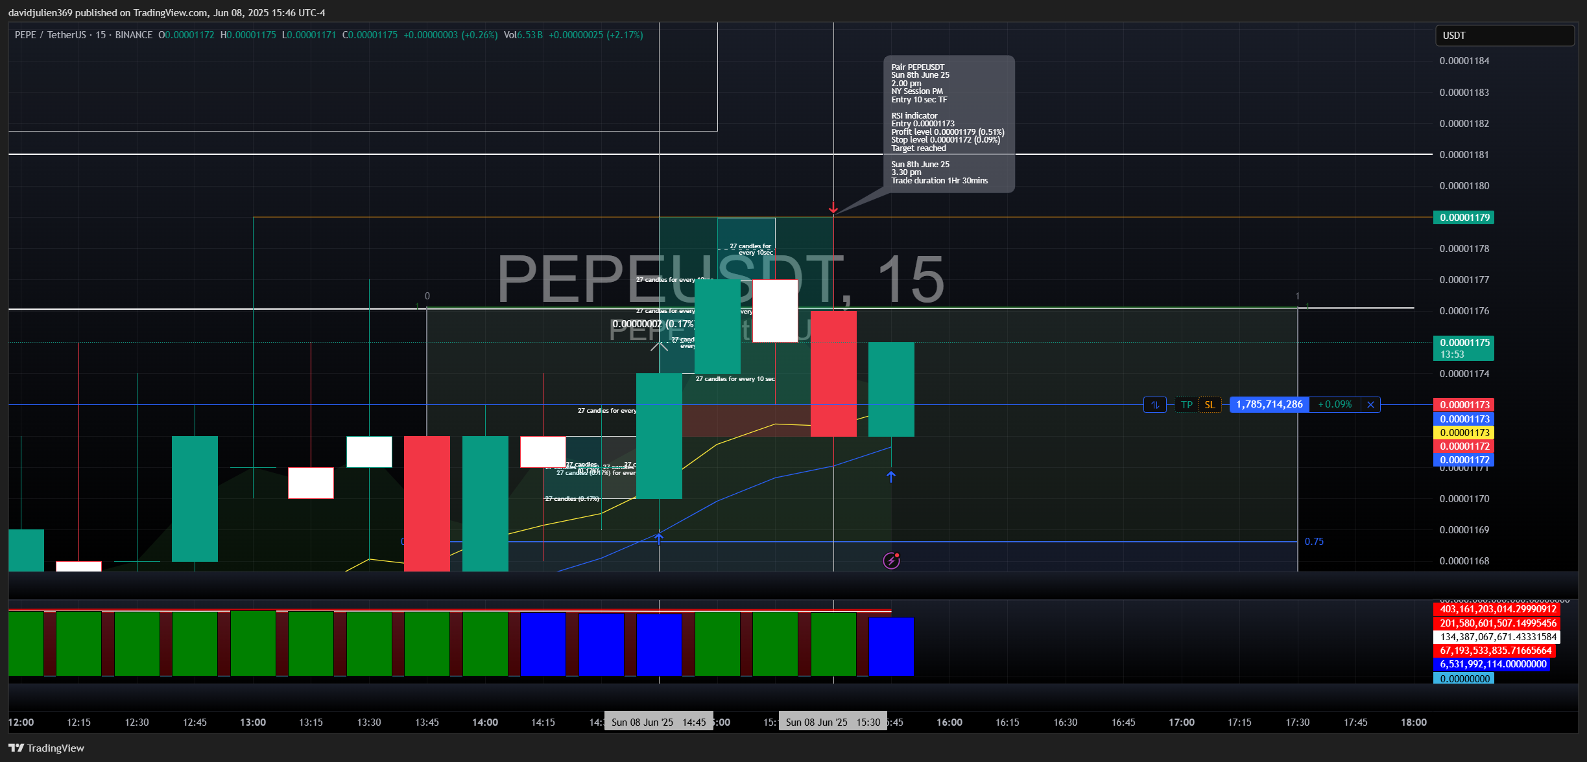Screen dimensions: 1587x762
Task: Click the current price label 0.00001175 13:53
Action: 1464,348
